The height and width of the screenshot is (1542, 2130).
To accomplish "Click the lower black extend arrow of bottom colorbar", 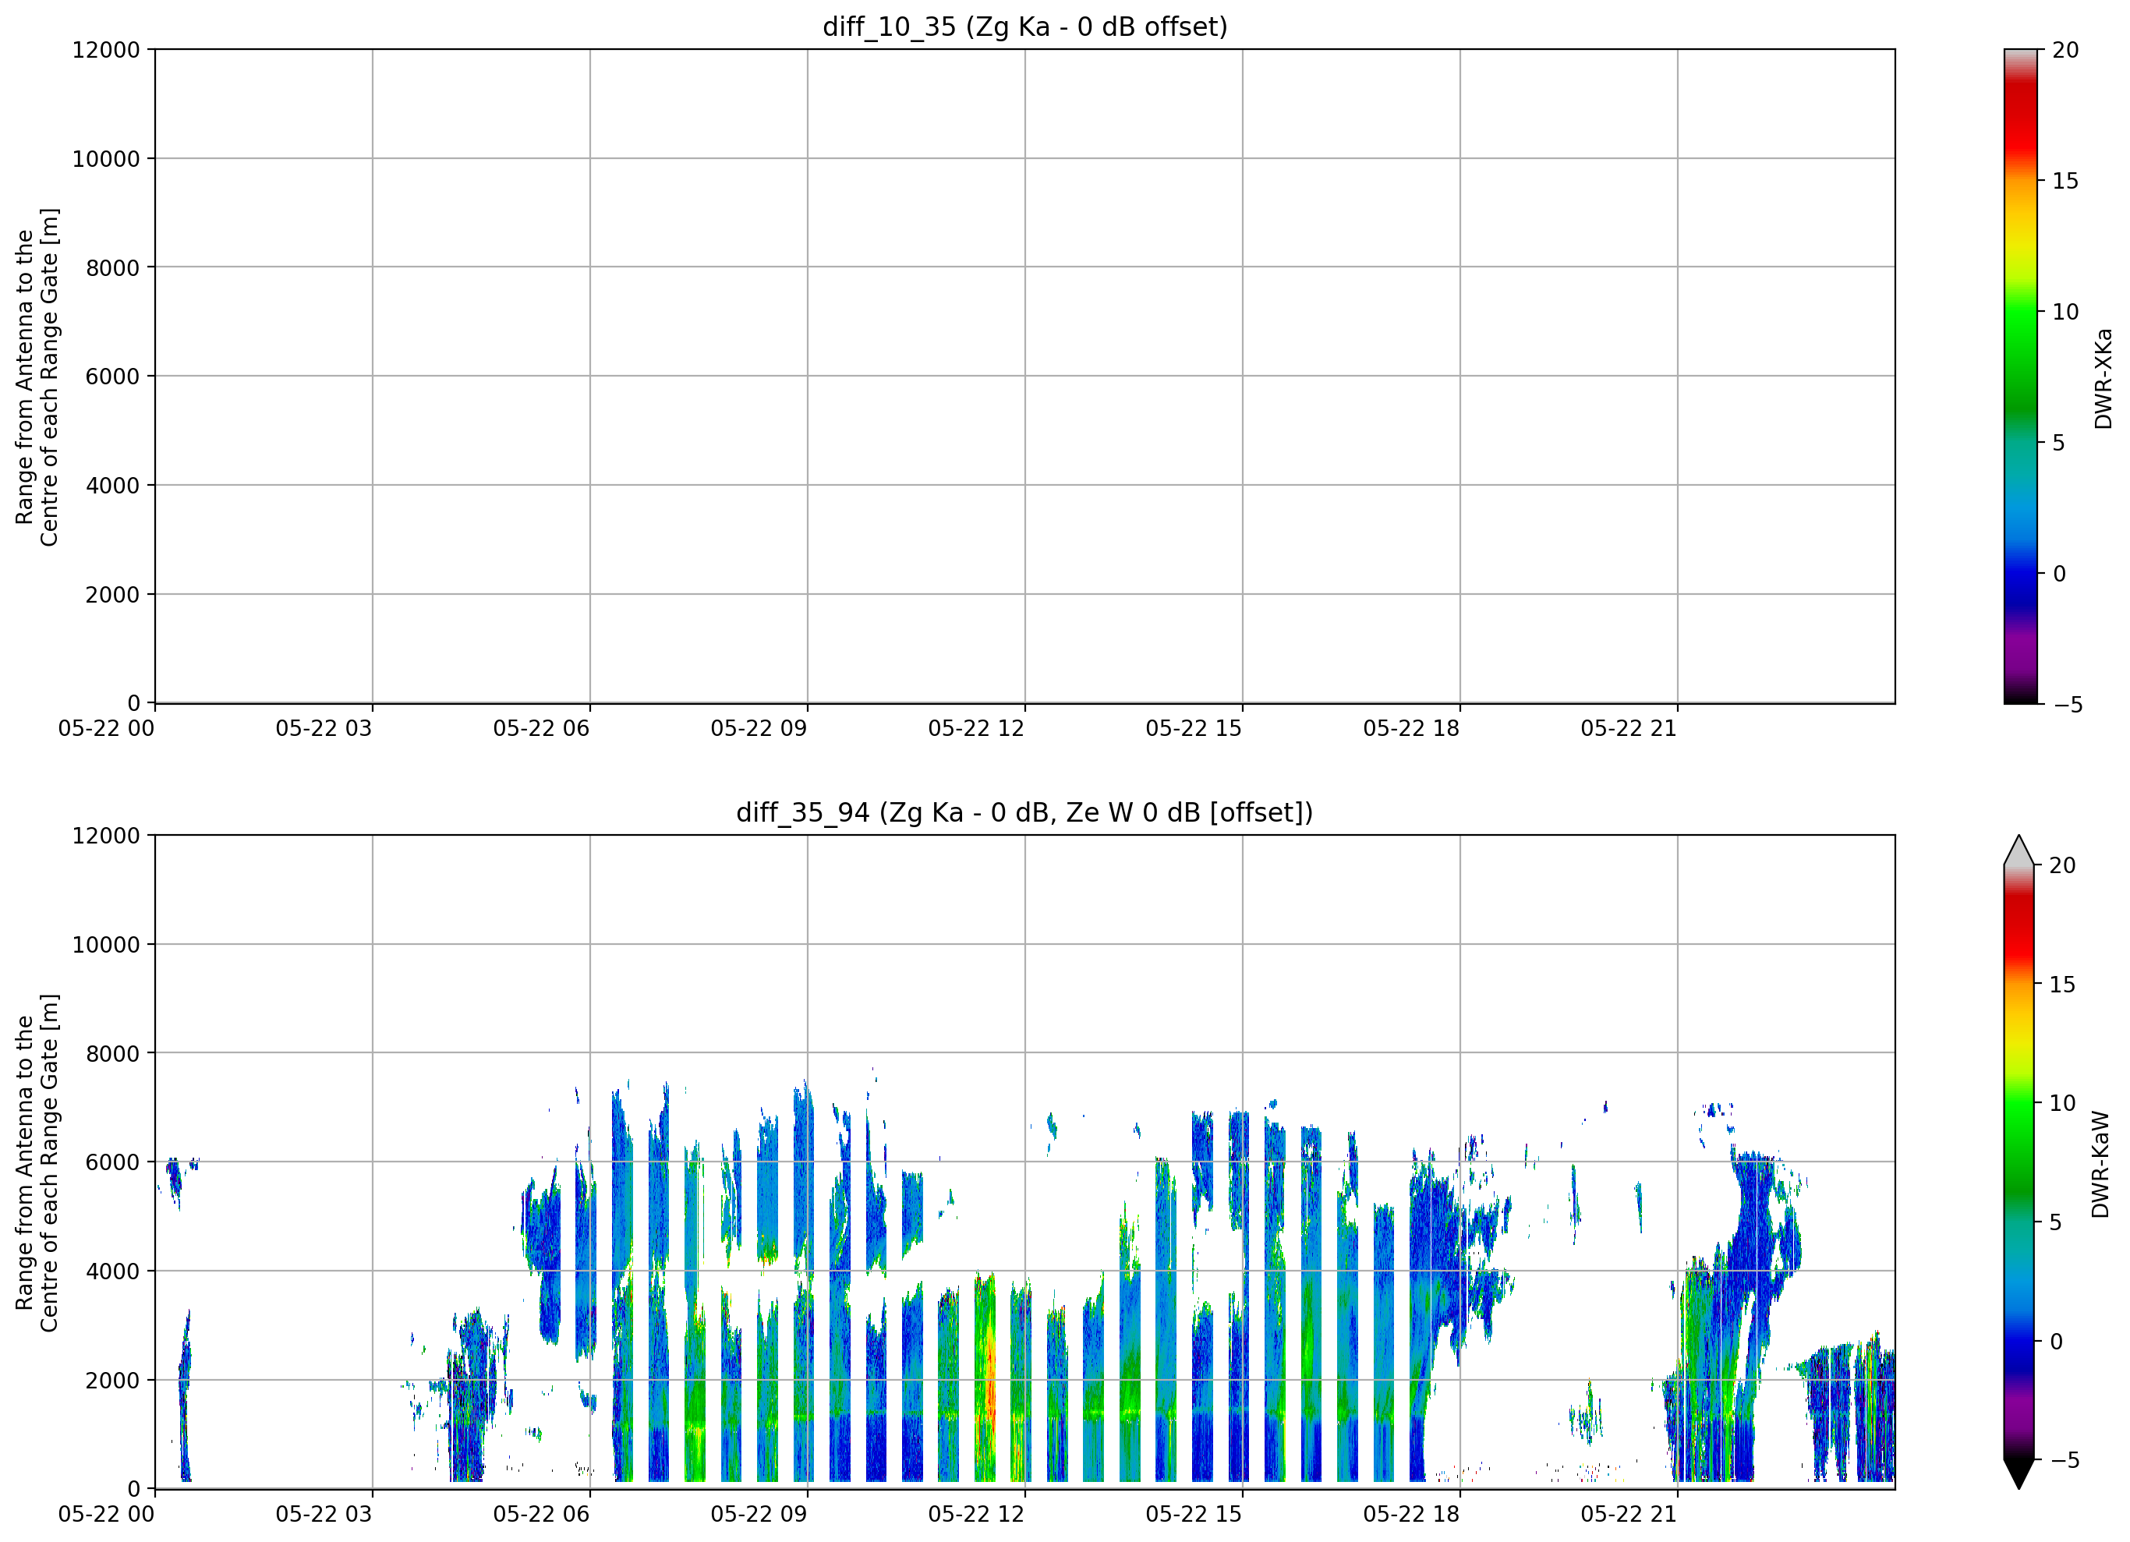I will coord(2019,1474).
